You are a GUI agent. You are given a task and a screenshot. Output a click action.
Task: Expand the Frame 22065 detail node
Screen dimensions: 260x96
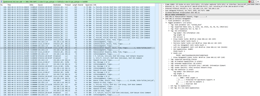coord(164,4)
